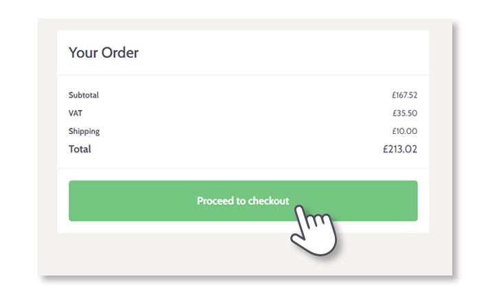The height and width of the screenshot is (303, 490).
Task: Click the bold Total label
Action: (80, 149)
